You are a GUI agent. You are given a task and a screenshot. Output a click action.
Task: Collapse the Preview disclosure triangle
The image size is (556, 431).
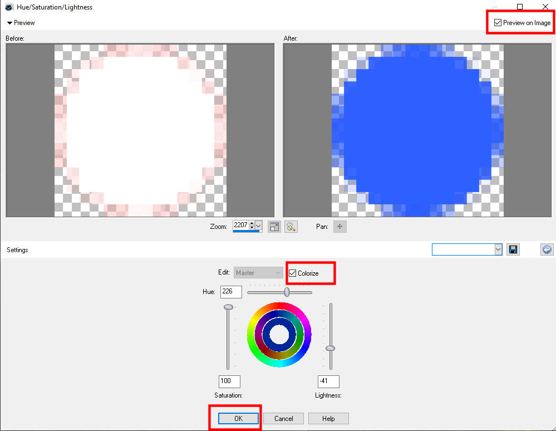click(x=9, y=23)
